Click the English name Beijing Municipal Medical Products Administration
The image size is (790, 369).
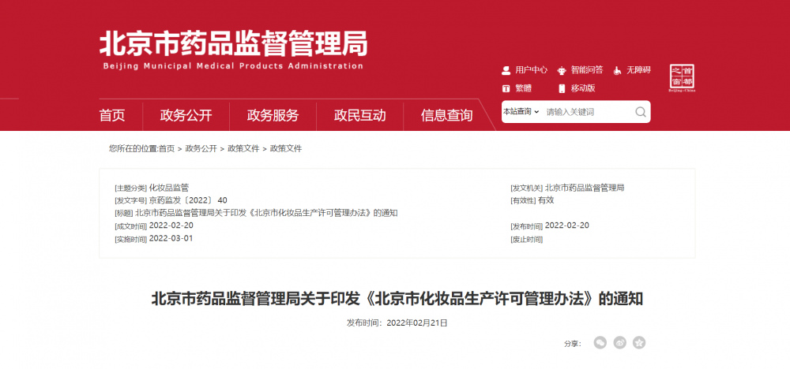click(x=233, y=66)
